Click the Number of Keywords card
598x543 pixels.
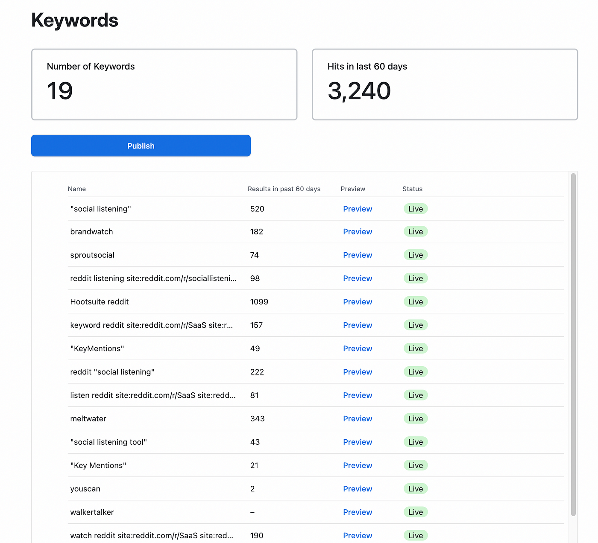164,85
